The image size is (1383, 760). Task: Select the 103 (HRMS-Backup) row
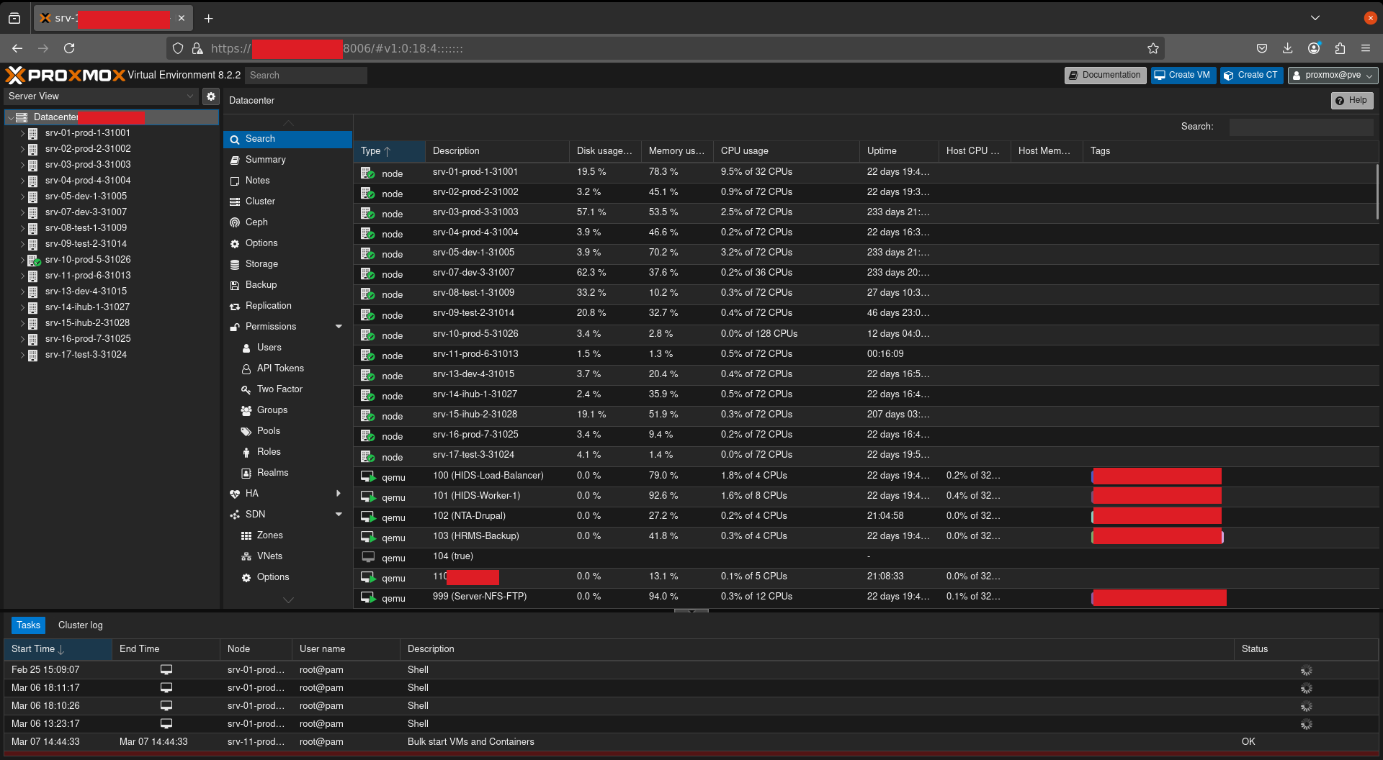coord(864,537)
